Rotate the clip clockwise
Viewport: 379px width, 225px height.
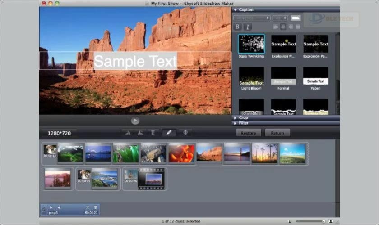pyautogui.click(x=140, y=133)
